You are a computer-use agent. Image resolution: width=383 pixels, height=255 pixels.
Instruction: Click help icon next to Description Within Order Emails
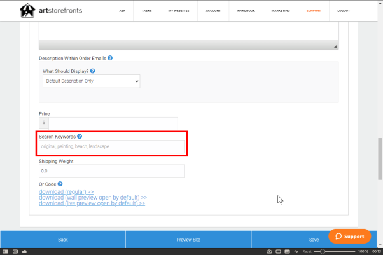[x=110, y=58]
